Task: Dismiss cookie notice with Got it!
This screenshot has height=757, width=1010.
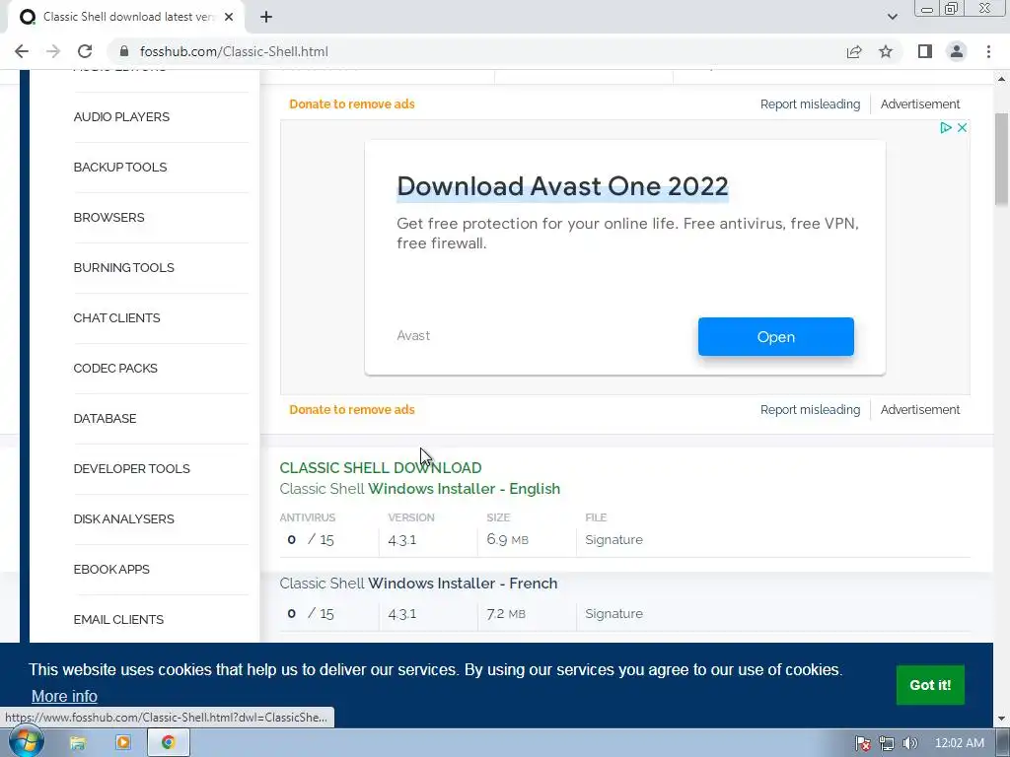Action: [930, 685]
